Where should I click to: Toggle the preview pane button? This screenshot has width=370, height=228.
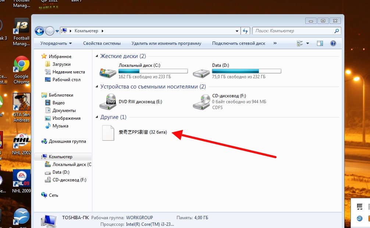[x=320, y=43]
